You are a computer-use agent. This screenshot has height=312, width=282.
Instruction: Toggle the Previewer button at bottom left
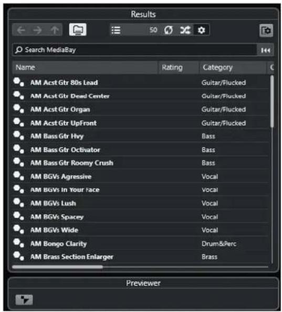(24, 299)
